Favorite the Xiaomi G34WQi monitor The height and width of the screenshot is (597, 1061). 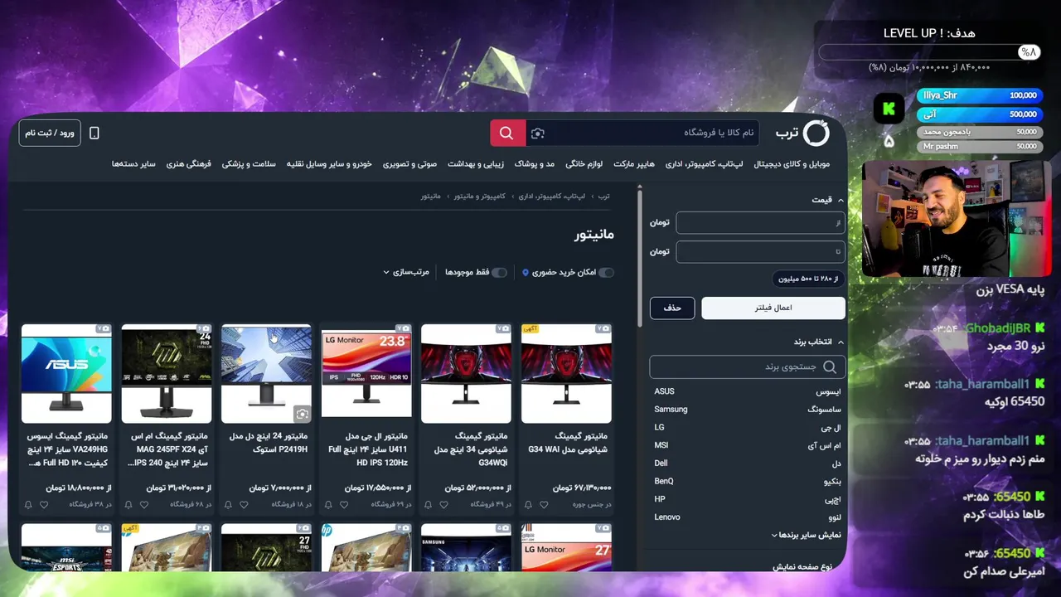pyautogui.click(x=443, y=504)
